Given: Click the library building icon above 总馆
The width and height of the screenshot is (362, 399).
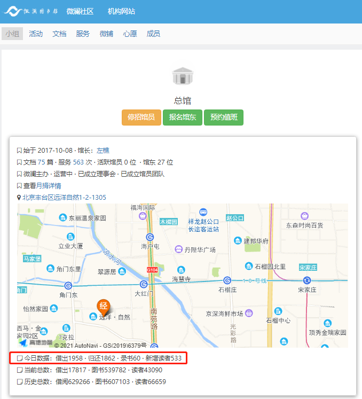Looking at the screenshot, I should [183, 76].
